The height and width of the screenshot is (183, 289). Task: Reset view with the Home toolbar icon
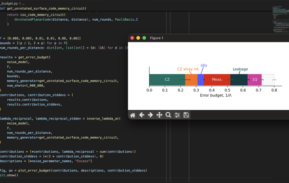[x=133, y=115]
